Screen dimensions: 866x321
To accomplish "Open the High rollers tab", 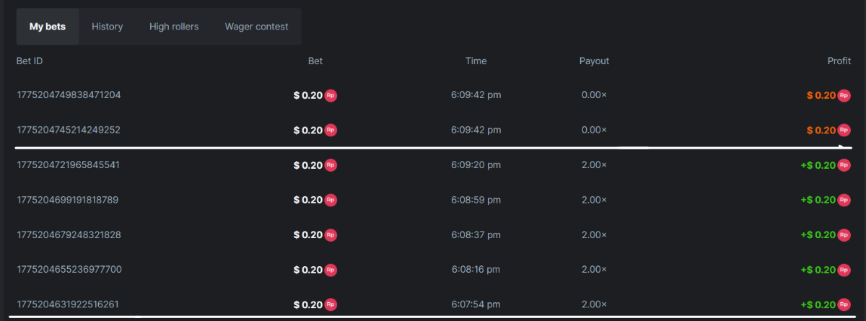I will (x=174, y=27).
